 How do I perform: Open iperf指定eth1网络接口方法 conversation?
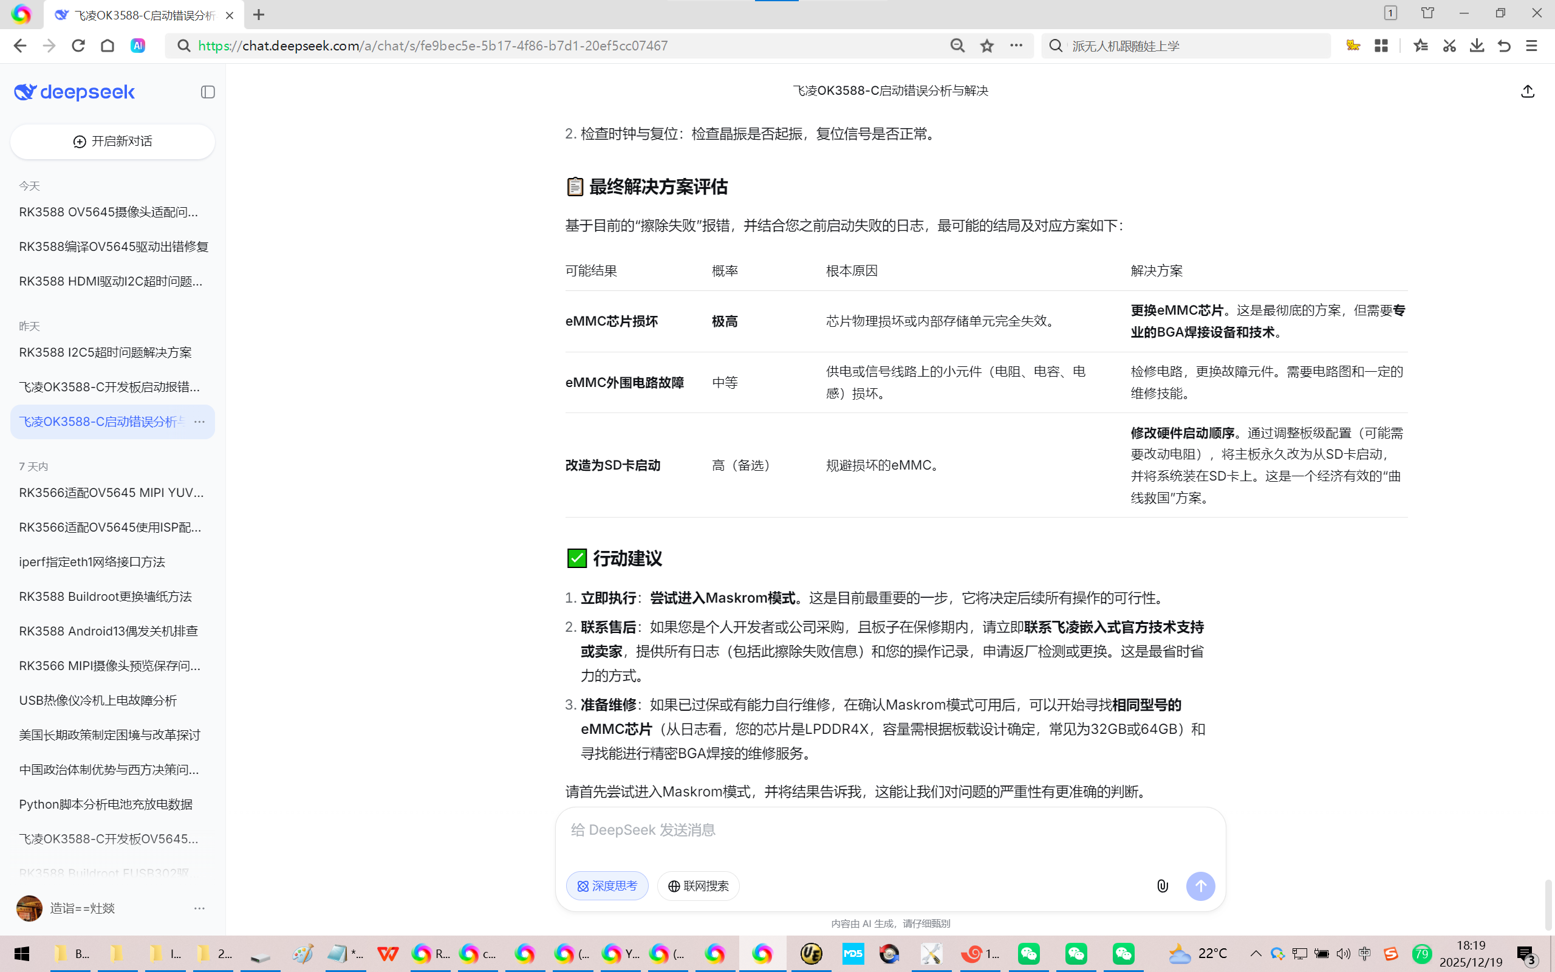coord(92,562)
